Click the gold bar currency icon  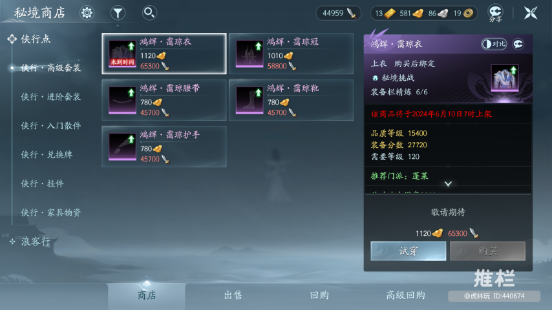[x=390, y=14]
